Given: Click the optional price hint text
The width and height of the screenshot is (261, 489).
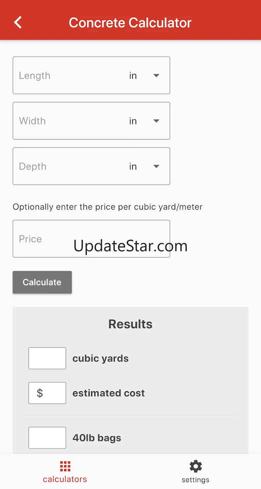Looking at the screenshot, I should (x=107, y=207).
